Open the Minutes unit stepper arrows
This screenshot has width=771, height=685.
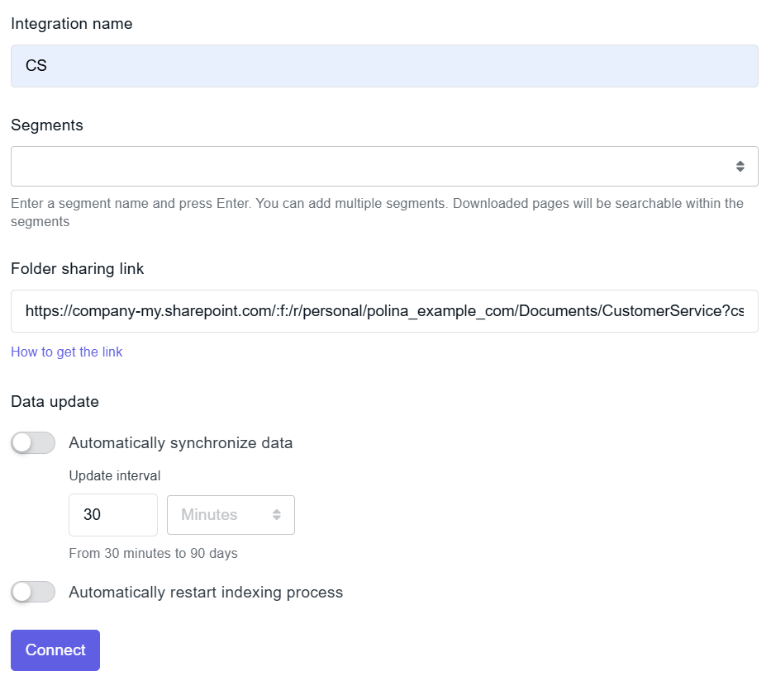tap(278, 514)
